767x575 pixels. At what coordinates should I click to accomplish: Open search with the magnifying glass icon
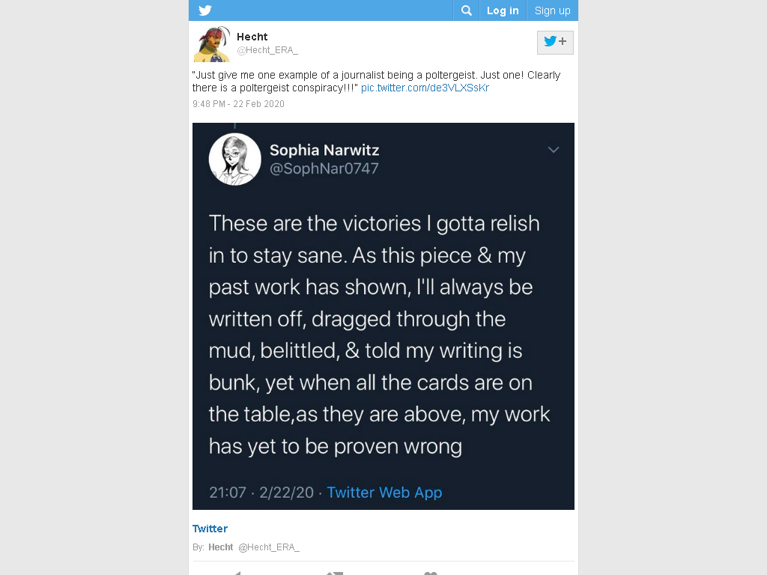[x=466, y=10]
